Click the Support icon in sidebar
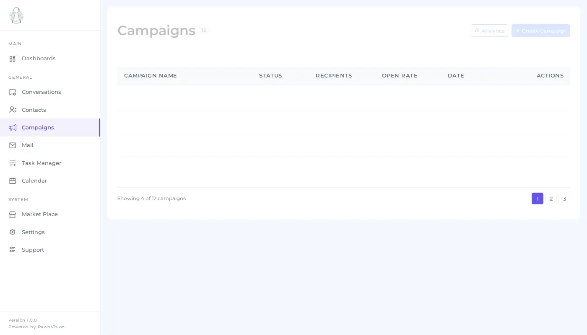 coord(13,250)
